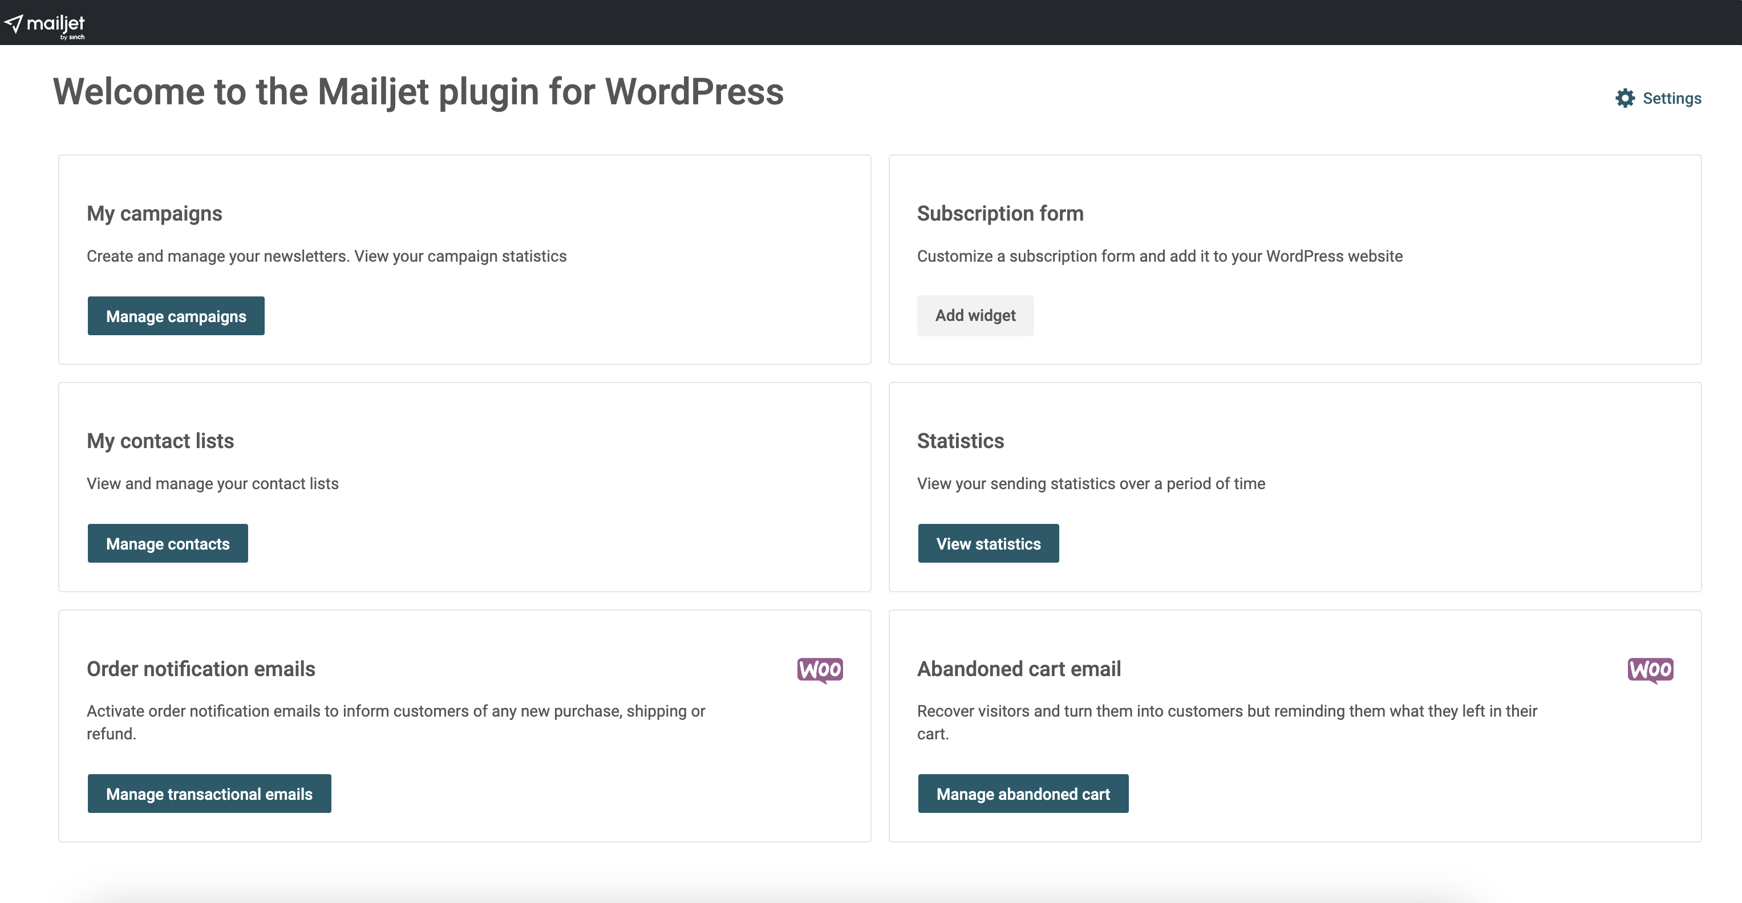The width and height of the screenshot is (1742, 903).
Task: Click the Abandoned cart email heading
Action: point(1018,669)
